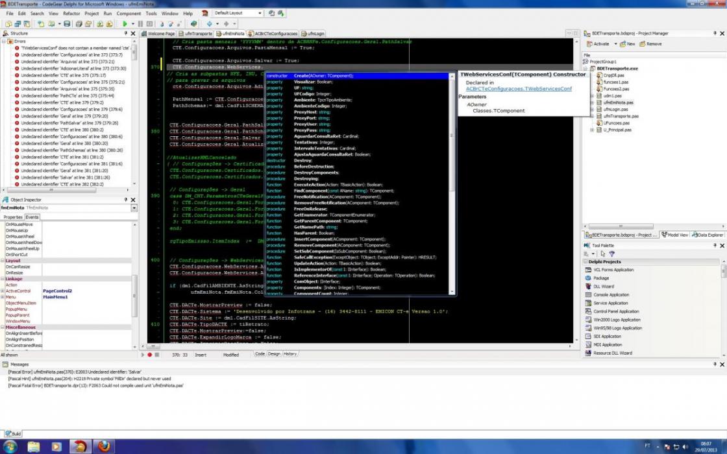Collapse the Linkage group in Object Inspector

(3, 279)
